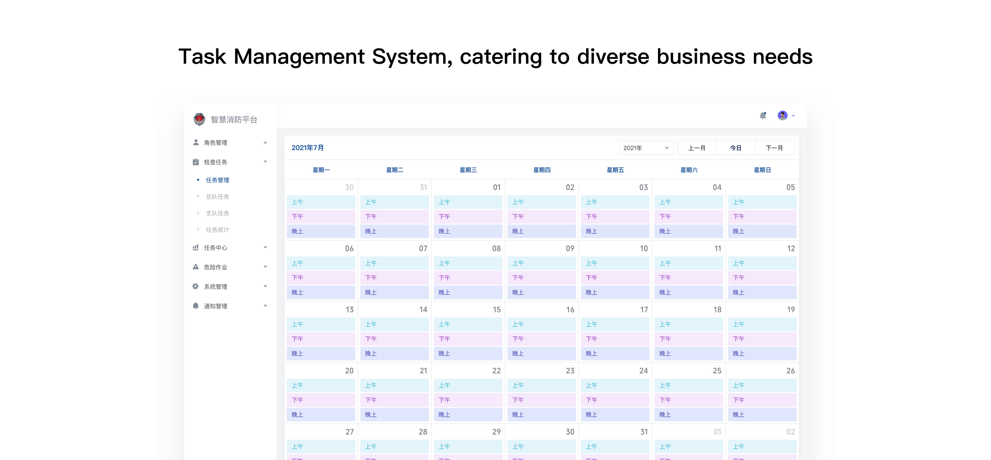This screenshot has width=991, height=460.
Task: Click the 角色管理 person icon
Action: click(x=196, y=142)
